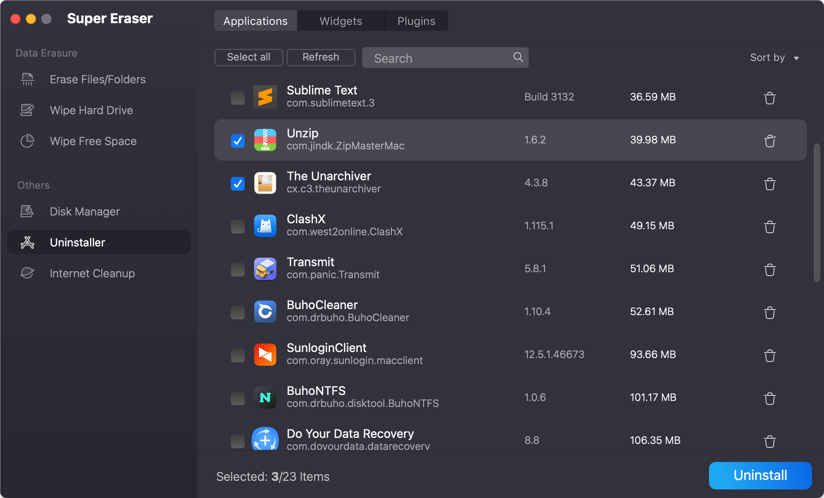Click trash icon for SunloginClient
824x498 pixels.
pyautogui.click(x=769, y=355)
